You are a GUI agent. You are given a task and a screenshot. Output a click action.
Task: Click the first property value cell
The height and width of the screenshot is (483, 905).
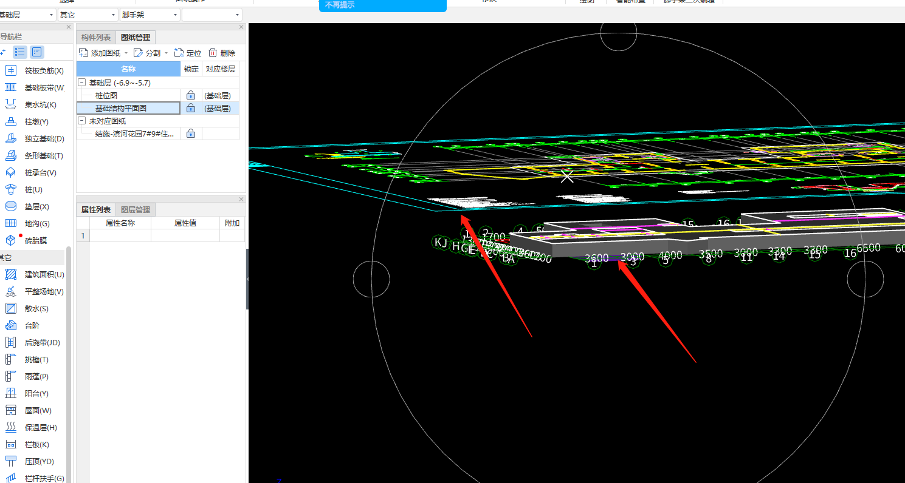point(185,235)
